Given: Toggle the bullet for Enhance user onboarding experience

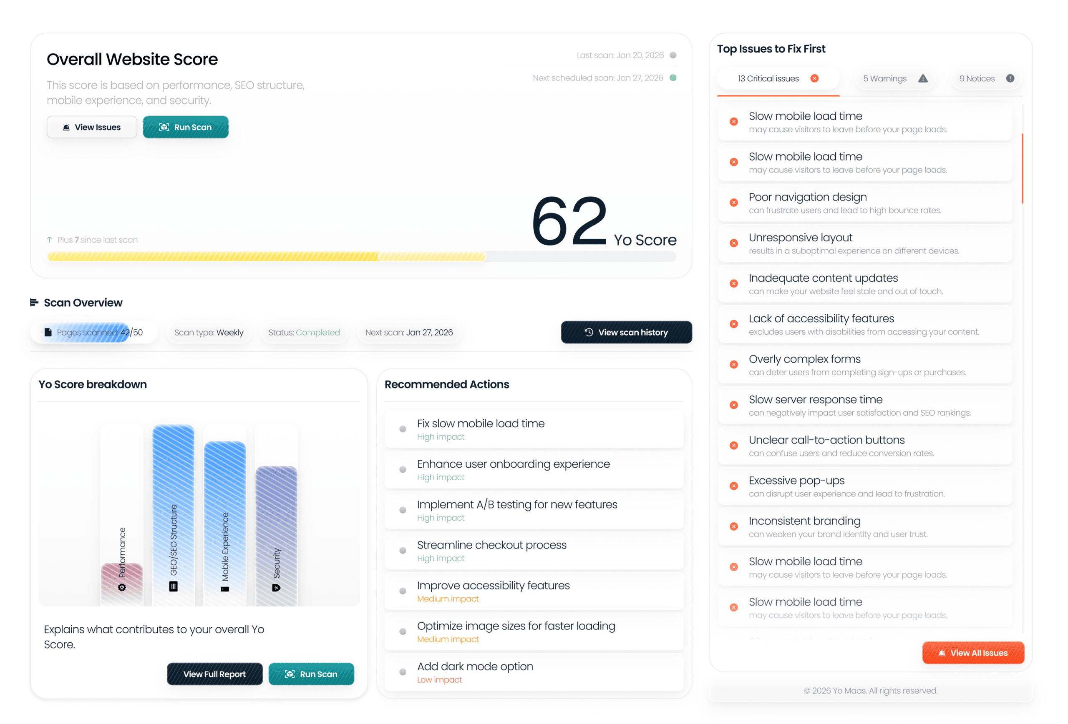Looking at the screenshot, I should [403, 469].
